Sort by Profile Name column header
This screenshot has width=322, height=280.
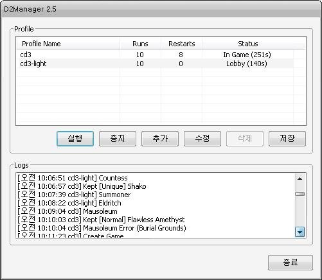(68, 44)
